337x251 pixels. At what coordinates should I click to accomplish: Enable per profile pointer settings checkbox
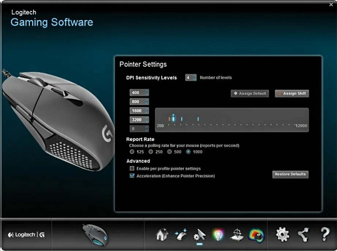click(132, 168)
